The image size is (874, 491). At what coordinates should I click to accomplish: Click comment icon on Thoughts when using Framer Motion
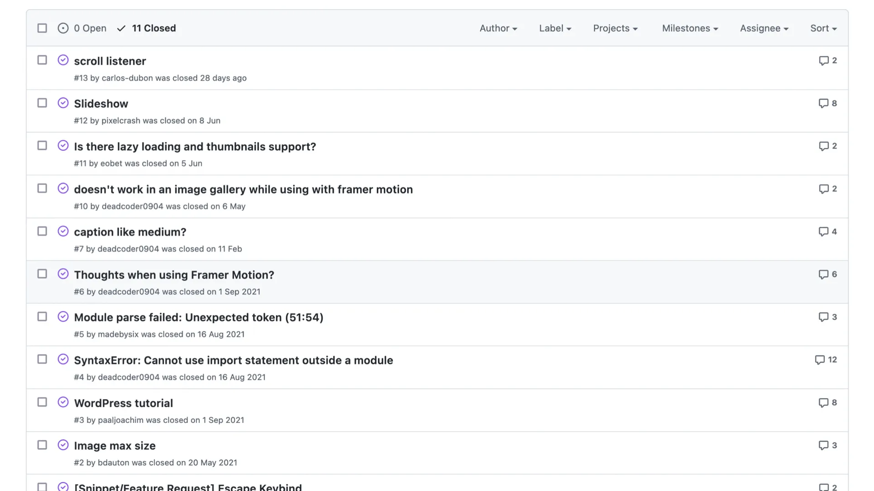[x=823, y=274]
